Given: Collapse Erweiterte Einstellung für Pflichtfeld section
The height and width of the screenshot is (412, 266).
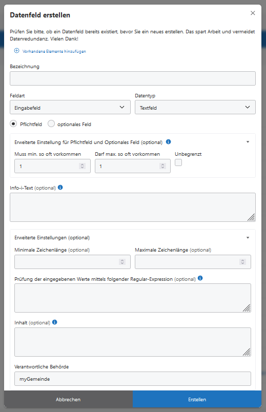Looking at the screenshot, I should pos(248,142).
